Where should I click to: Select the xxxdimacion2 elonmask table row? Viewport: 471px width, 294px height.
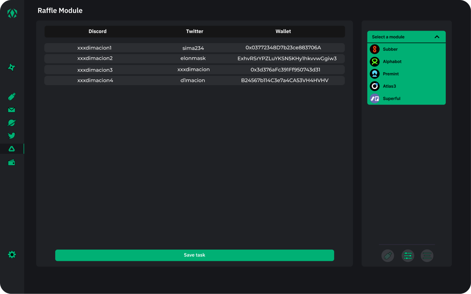click(194, 58)
